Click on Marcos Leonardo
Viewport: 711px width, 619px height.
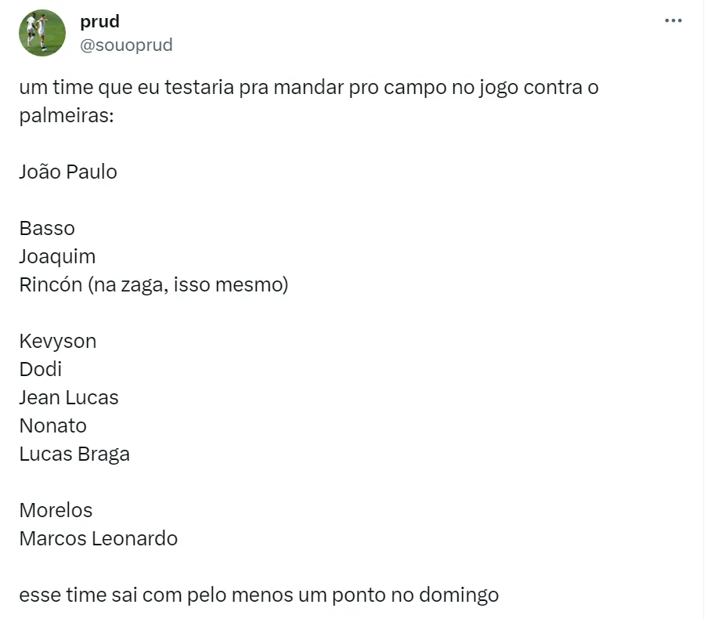pos(99,538)
